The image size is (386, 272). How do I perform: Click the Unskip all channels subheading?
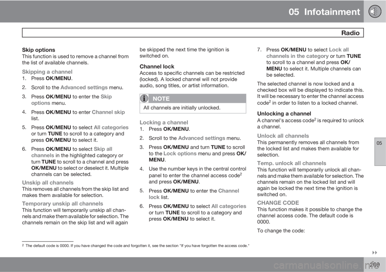click(48, 183)
